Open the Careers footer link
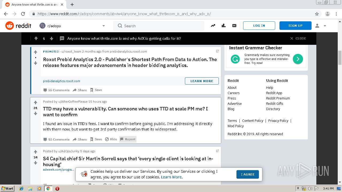This screenshot has height=192, width=342. (234, 93)
